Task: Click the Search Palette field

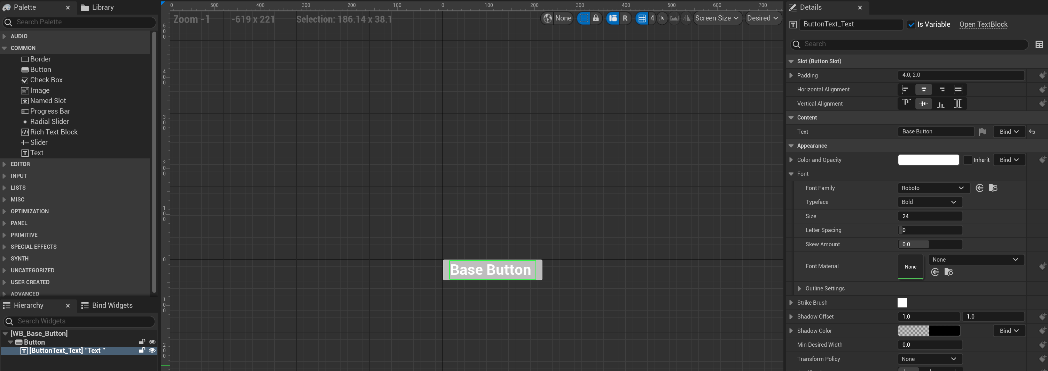Action: (x=79, y=22)
